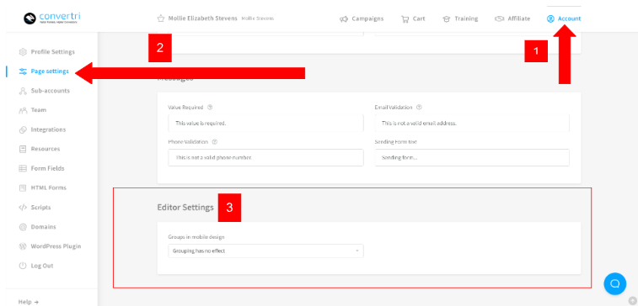Click the WordPress Plugin logo icon

(23, 246)
